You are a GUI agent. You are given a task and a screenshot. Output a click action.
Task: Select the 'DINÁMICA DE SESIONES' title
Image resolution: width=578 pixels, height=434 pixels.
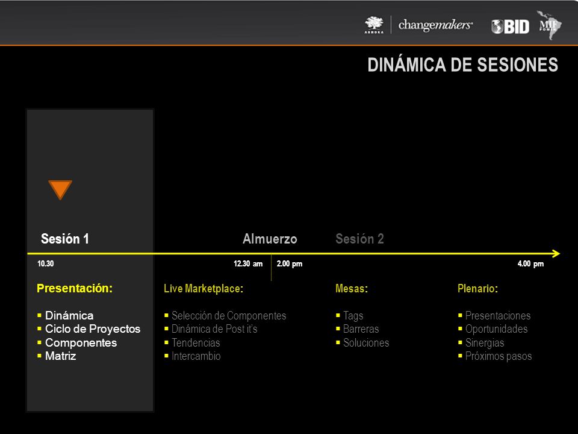[462, 65]
